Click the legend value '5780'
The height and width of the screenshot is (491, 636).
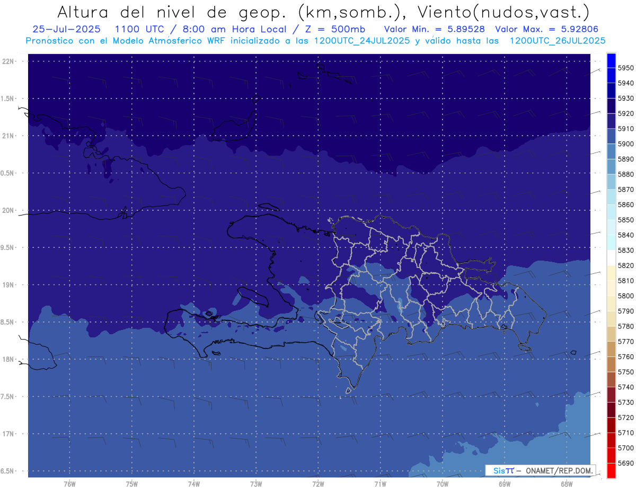tap(626, 326)
